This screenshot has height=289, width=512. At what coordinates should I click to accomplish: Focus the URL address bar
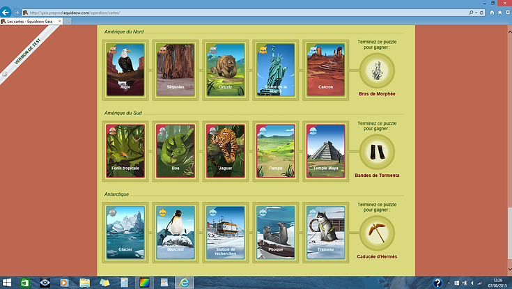(x=245, y=13)
